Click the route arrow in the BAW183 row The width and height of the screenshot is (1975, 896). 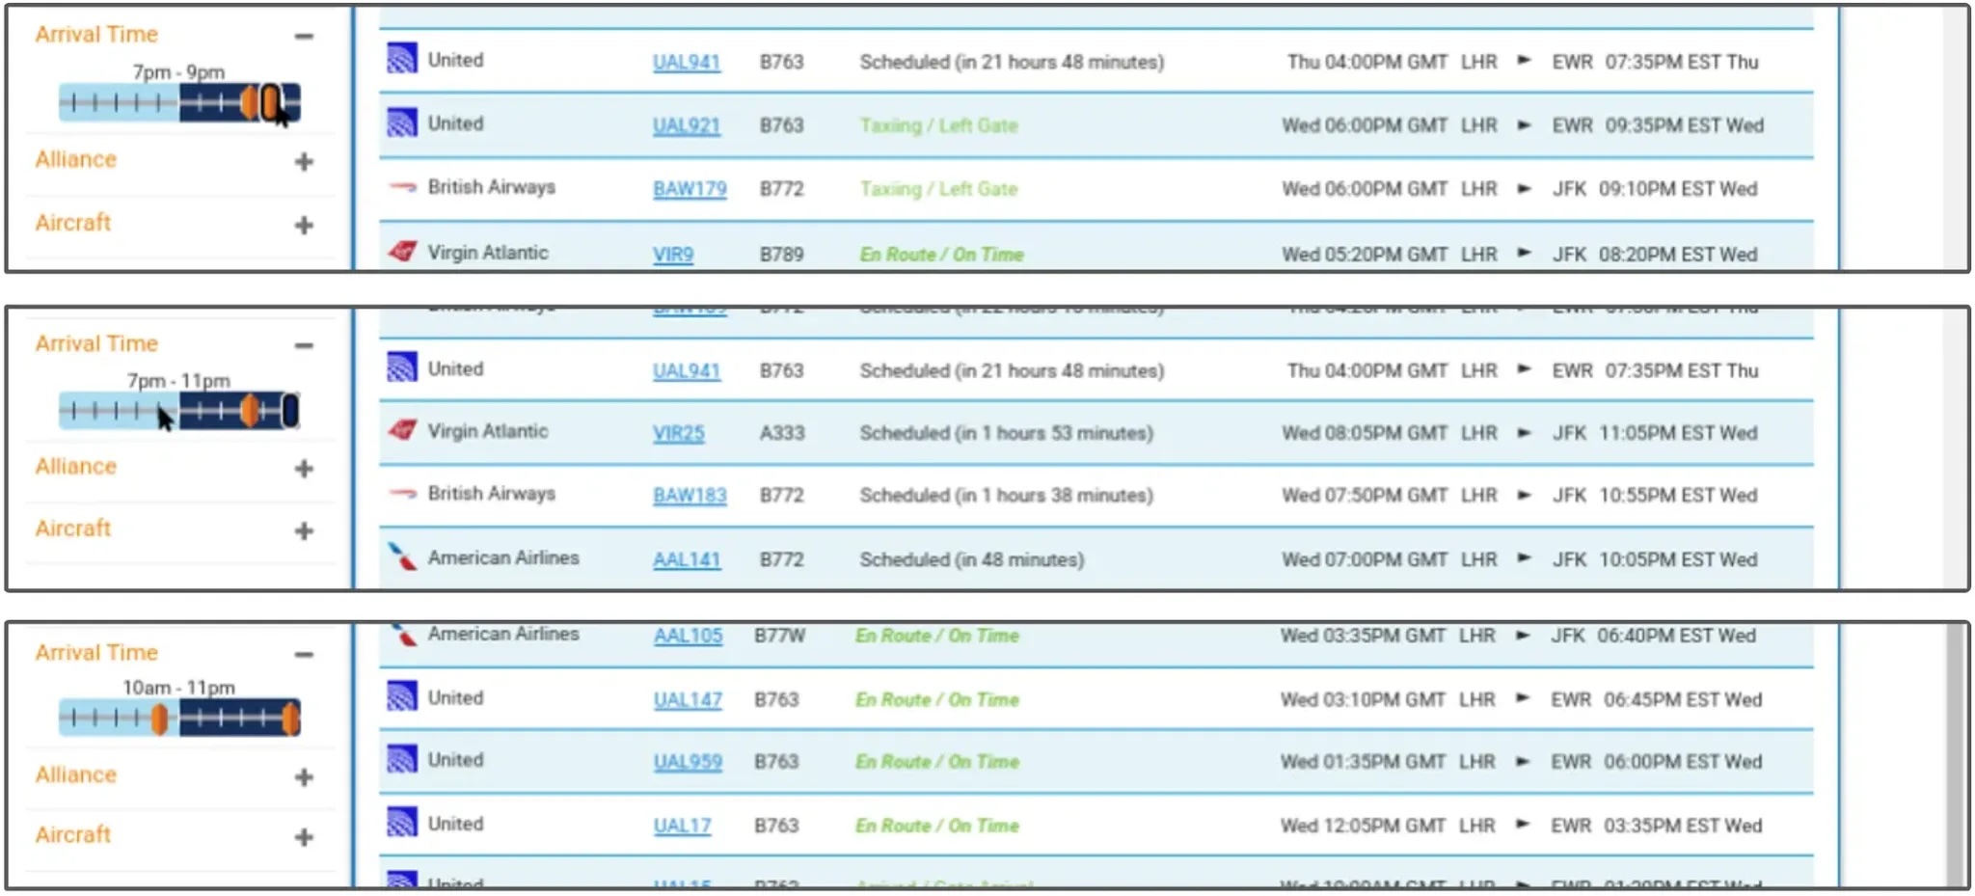pos(1524,495)
